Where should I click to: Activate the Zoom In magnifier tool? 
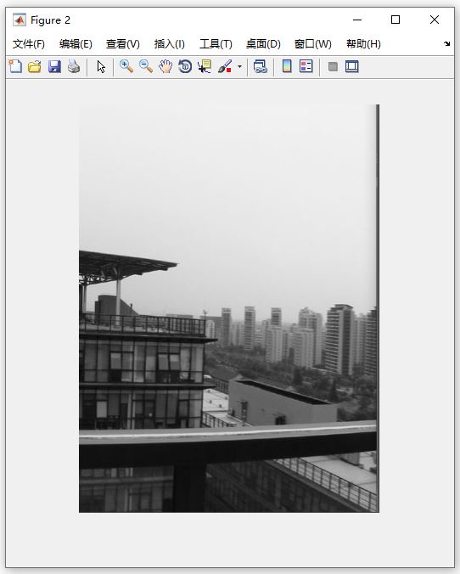tap(126, 66)
